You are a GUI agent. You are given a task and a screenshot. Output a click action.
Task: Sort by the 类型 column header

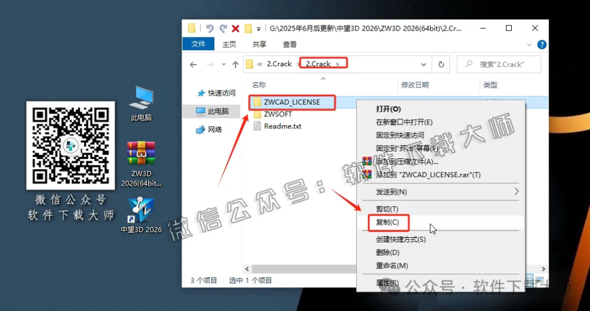click(x=490, y=85)
